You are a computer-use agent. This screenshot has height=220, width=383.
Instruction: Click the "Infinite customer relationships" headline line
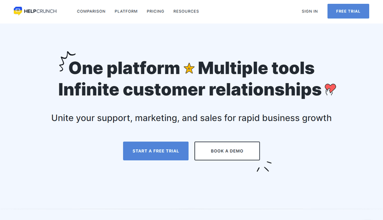coord(190,90)
